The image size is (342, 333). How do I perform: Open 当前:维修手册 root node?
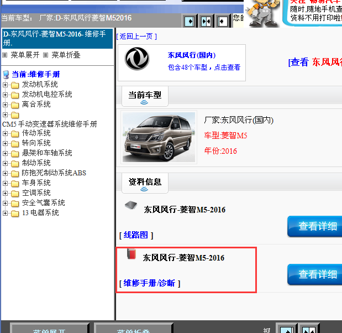[36, 75]
